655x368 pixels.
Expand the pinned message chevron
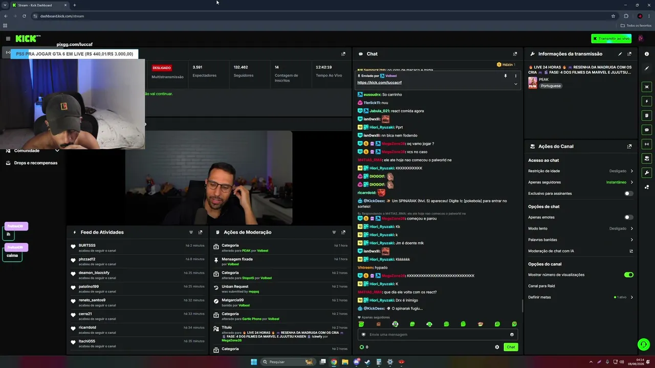pos(515,84)
